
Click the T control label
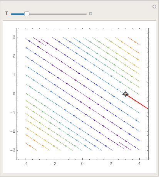pos(7,13)
